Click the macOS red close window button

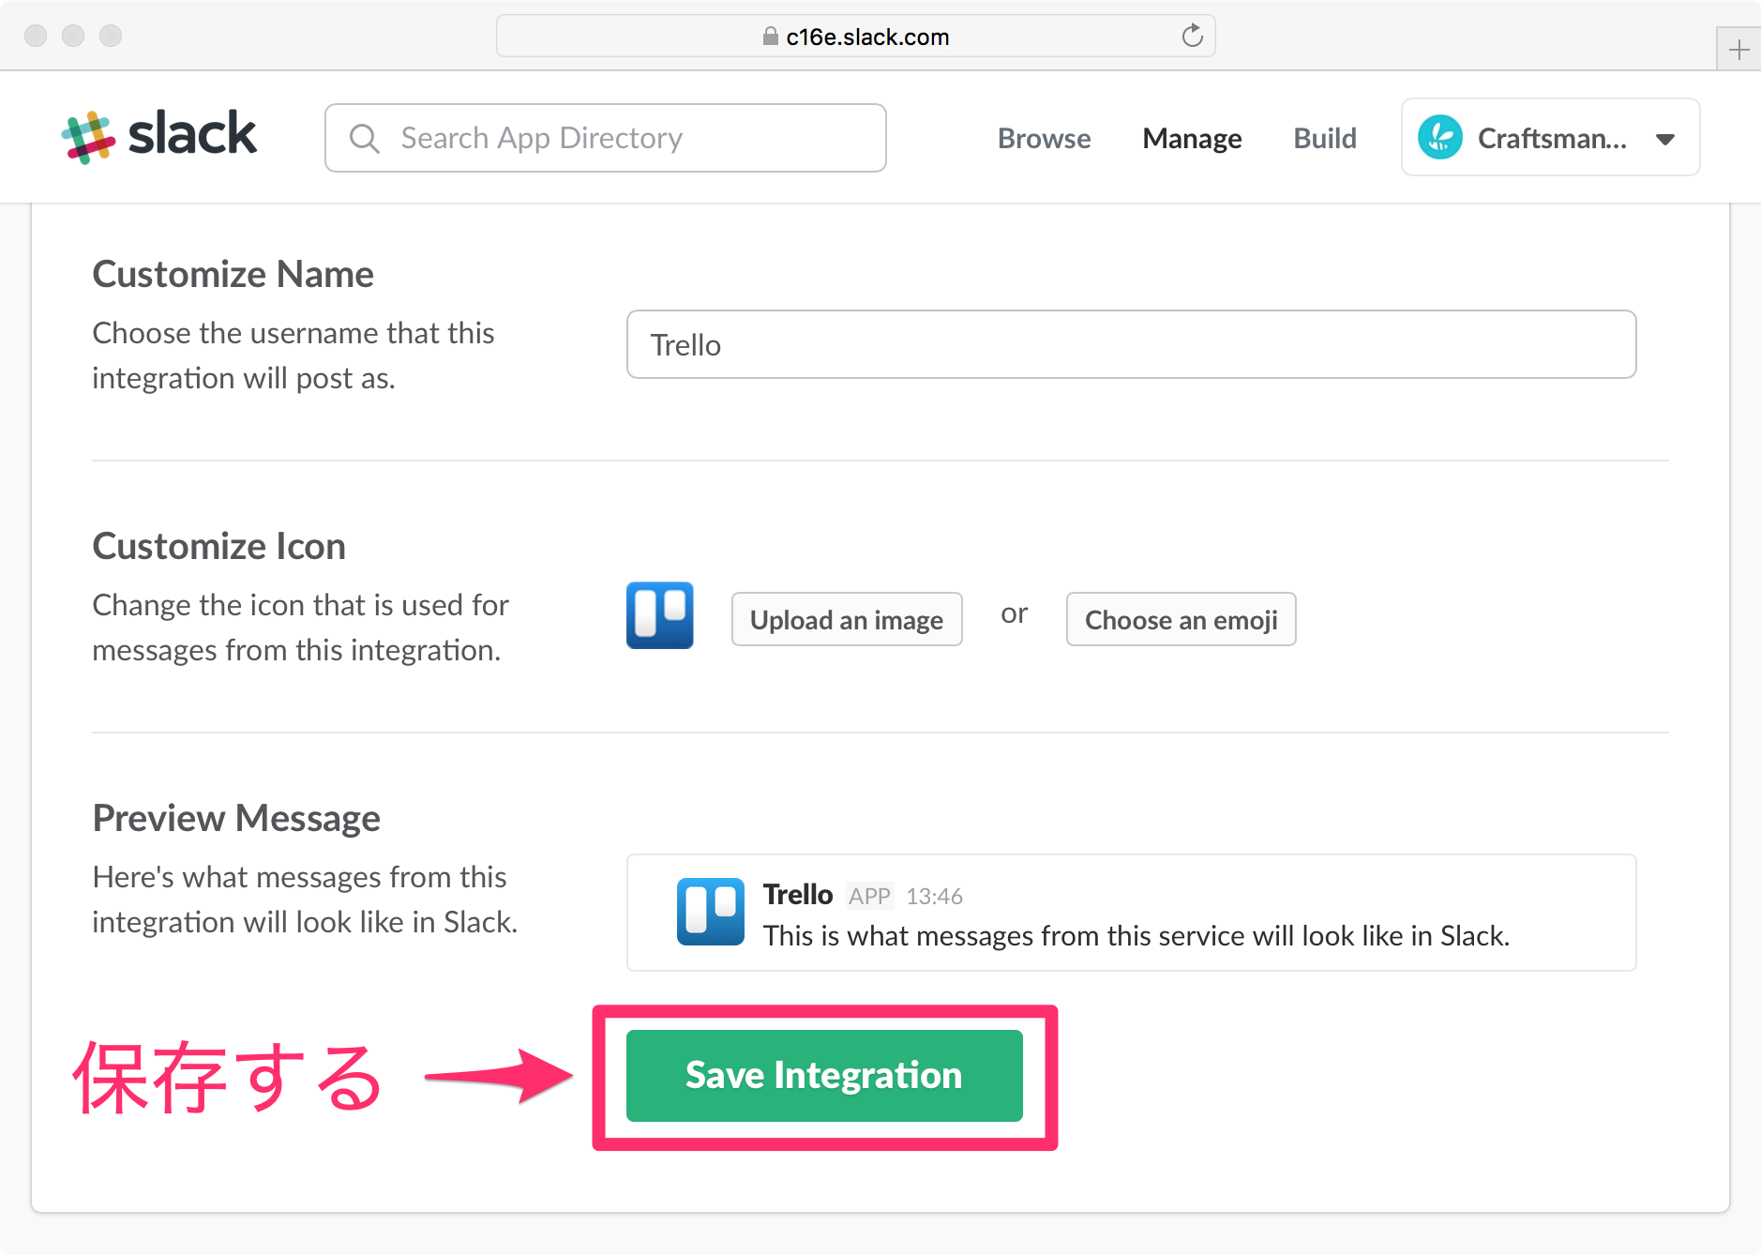[36, 36]
